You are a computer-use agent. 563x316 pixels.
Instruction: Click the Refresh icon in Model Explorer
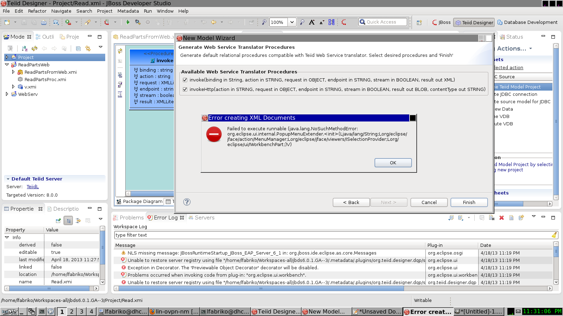pyautogui.click(x=34, y=48)
